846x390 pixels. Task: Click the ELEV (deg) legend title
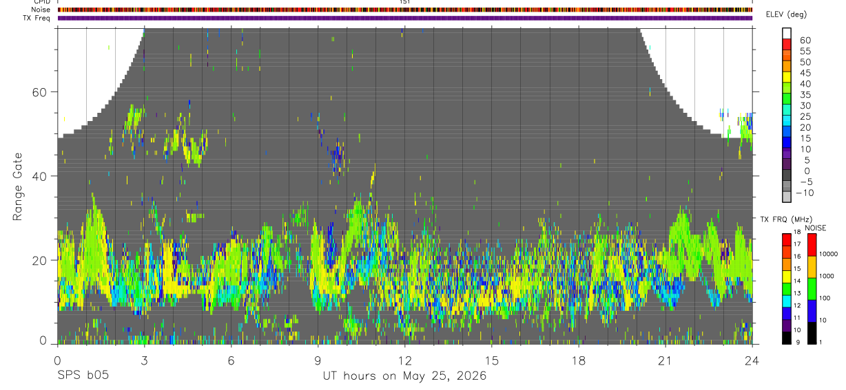click(x=786, y=14)
